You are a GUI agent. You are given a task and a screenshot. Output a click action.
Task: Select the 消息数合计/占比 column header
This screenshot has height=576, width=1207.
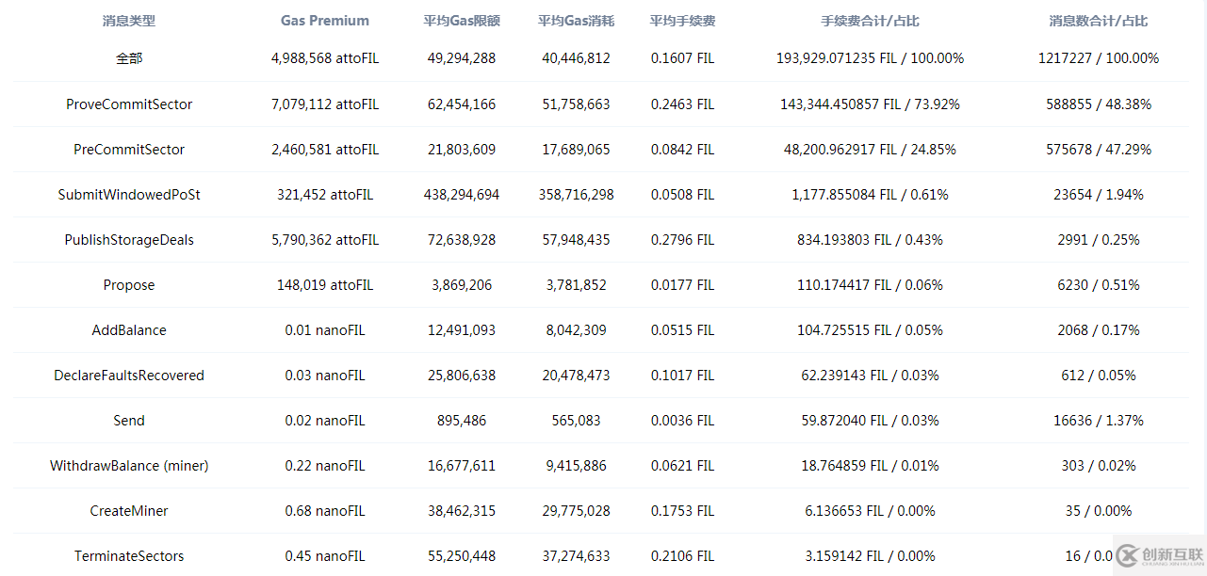pos(1099,21)
